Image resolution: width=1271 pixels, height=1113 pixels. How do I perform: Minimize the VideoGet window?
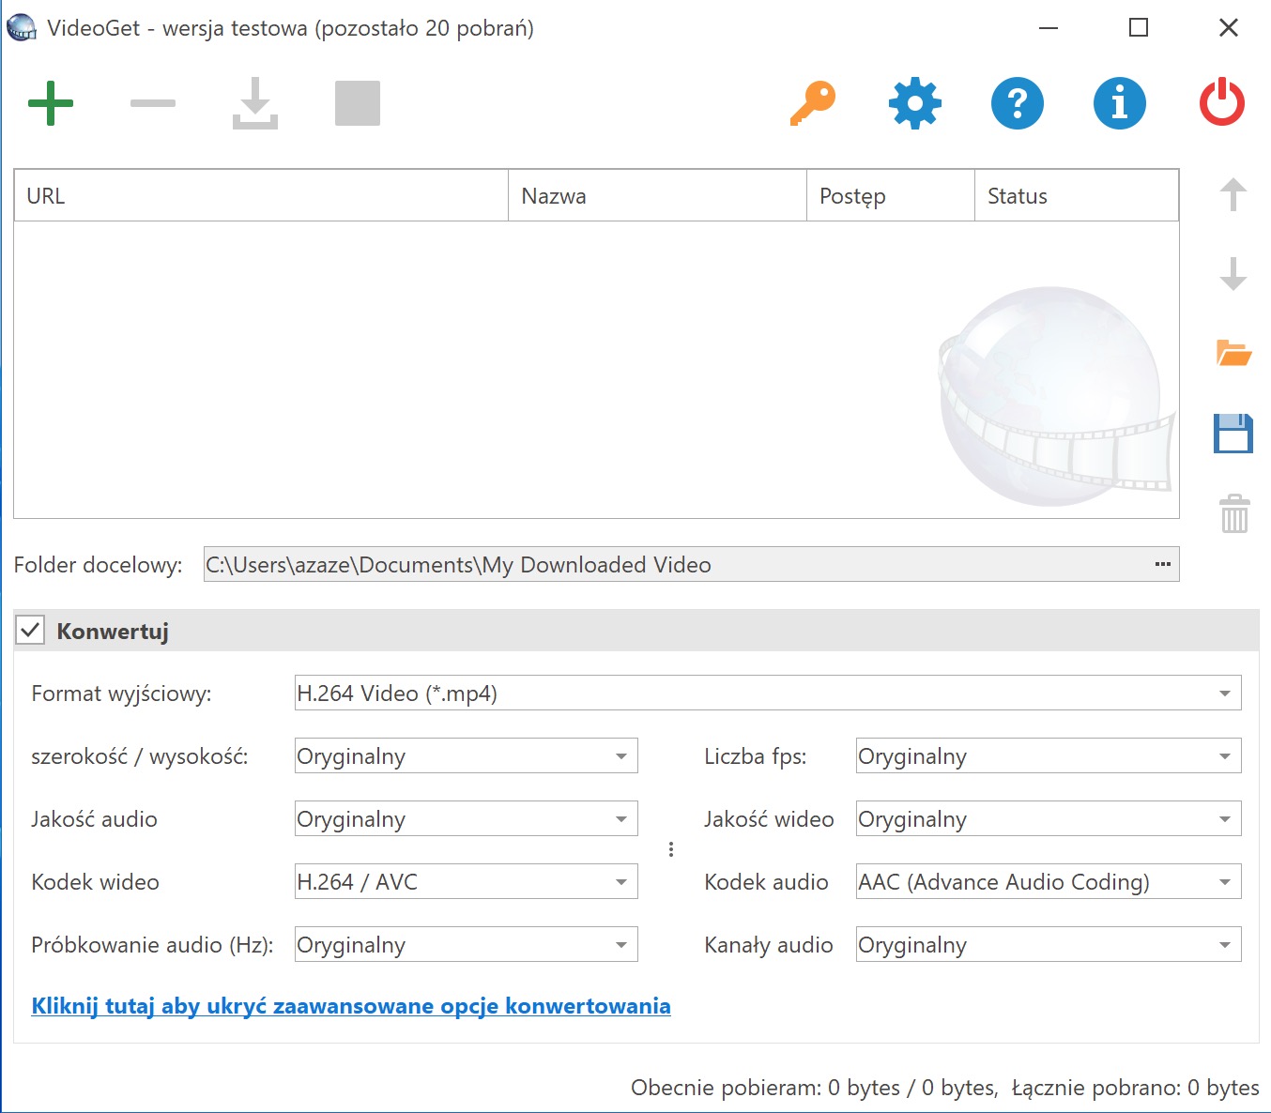(1049, 28)
